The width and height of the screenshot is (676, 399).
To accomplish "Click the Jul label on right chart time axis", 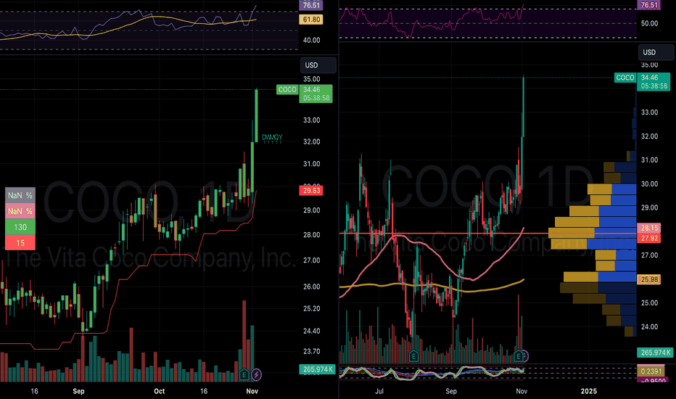I will pyautogui.click(x=379, y=391).
